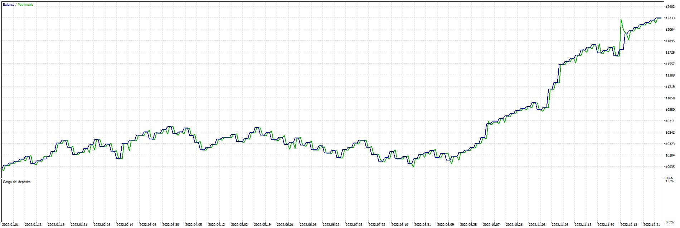This screenshot has height=228, width=680.
Task: Click the green Patrimonio legend label
Action: pyautogui.click(x=25, y=5)
